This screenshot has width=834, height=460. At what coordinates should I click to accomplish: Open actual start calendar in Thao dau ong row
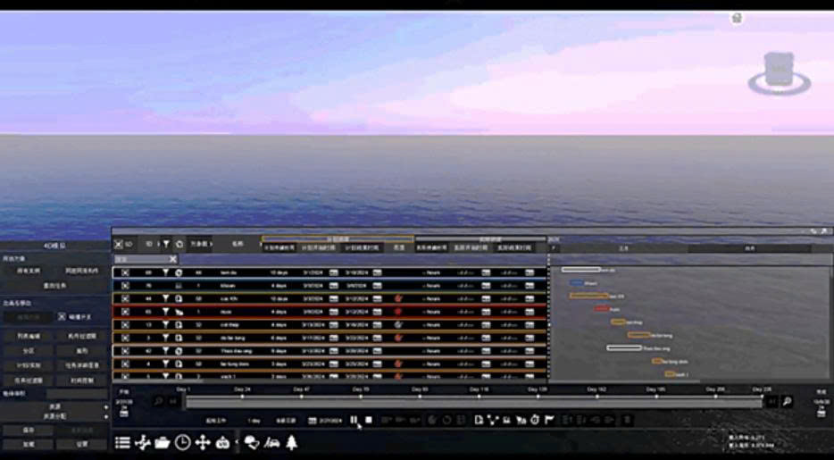(486, 351)
